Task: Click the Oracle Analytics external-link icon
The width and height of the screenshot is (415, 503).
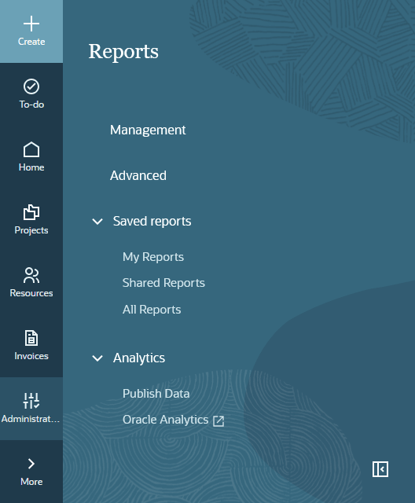Action: tap(219, 421)
